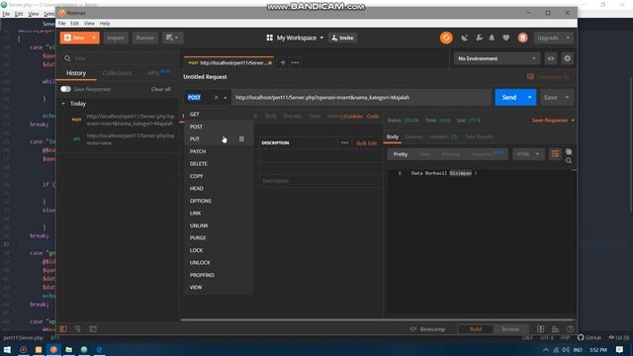Open the Windows Start button
Viewport: 633px width, 356px height.
[x=7, y=349]
